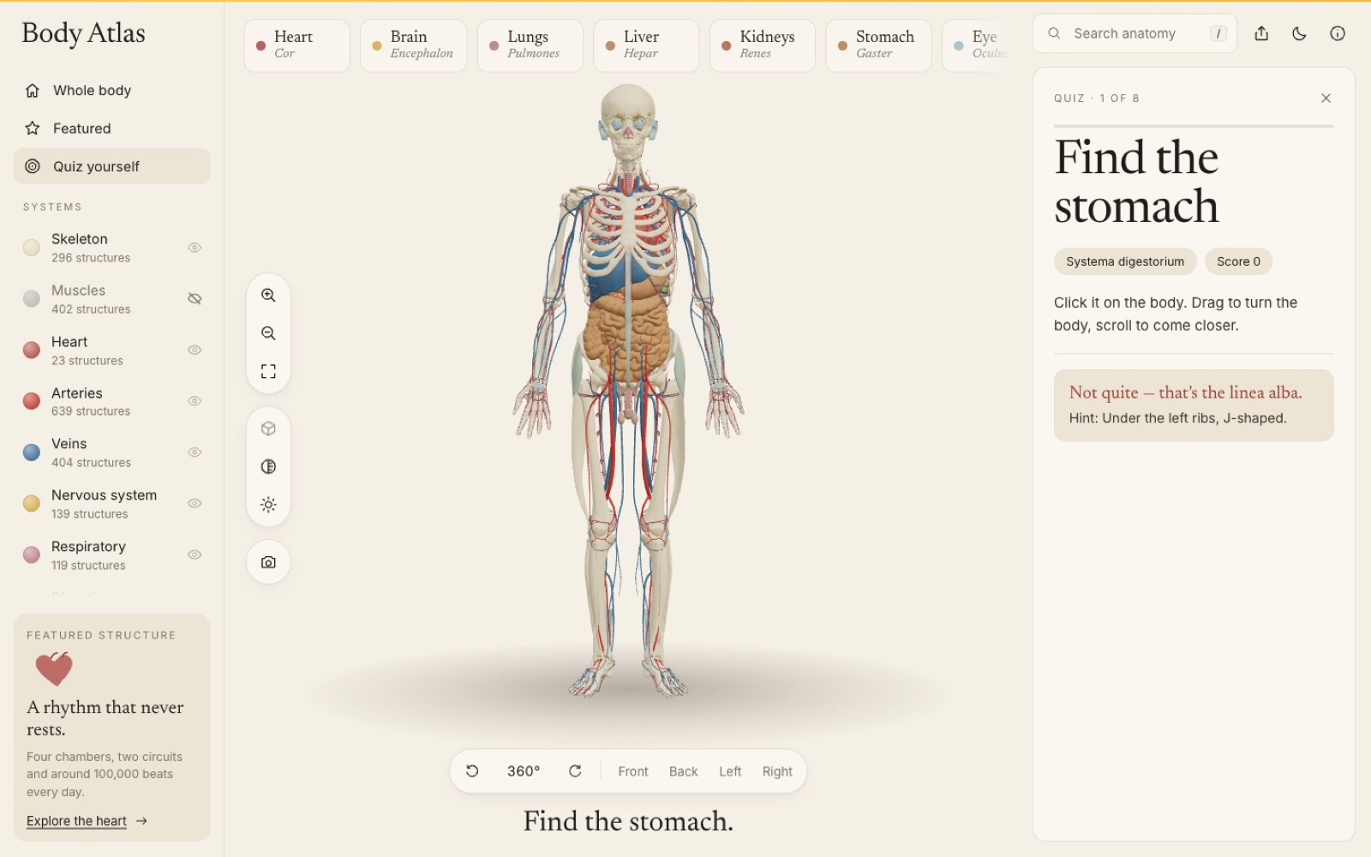
Task: Open the info icon in top bar
Action: [1337, 33]
